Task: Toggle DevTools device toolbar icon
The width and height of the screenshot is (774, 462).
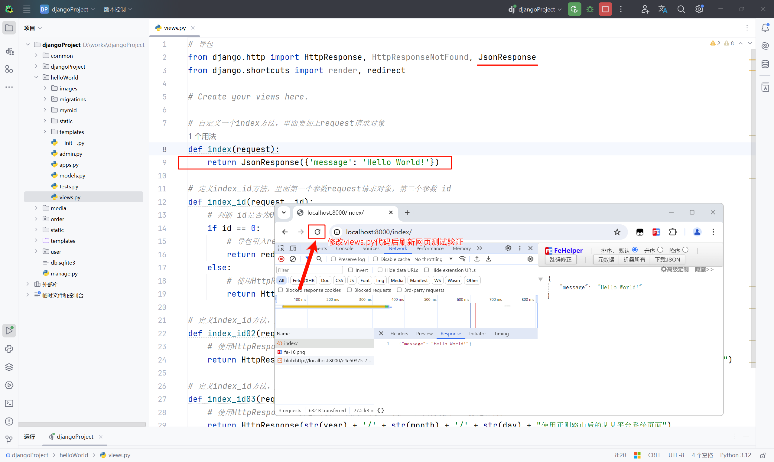Action: click(293, 248)
